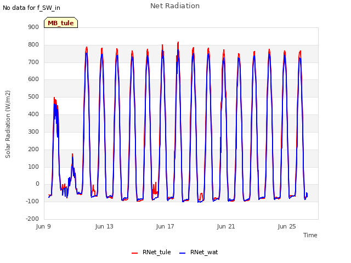Screen dimensions: 351x263
Task: Select the Net Radiation chart title
Action: pos(175,6)
